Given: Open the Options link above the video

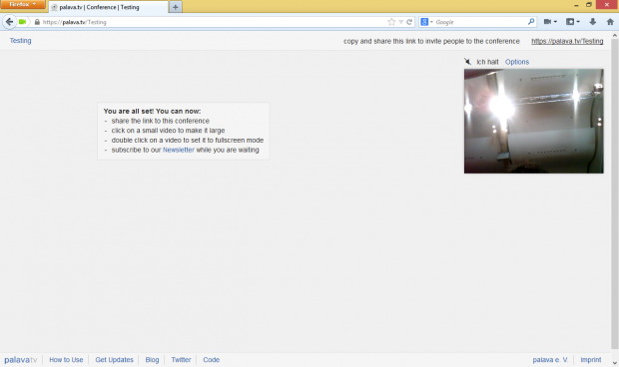Looking at the screenshot, I should click(x=517, y=62).
